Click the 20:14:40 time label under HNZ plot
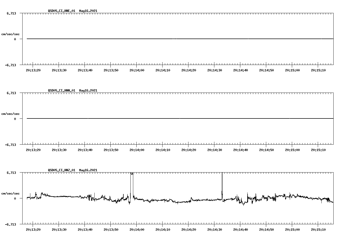Image resolution: width=352 pixels, height=239 pixels. (241, 230)
